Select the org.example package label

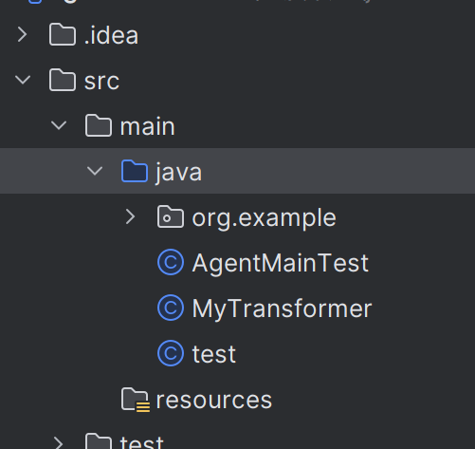coord(265,218)
